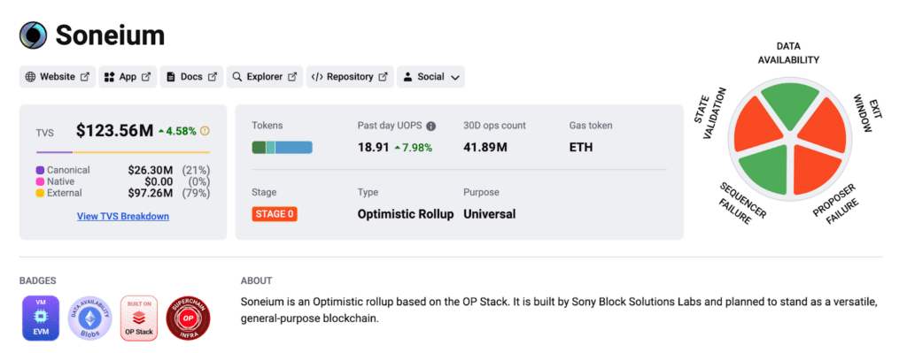Image resolution: width=907 pixels, height=353 pixels.
Task: Select the Data Availability Blobs badge
Action: [x=89, y=318]
